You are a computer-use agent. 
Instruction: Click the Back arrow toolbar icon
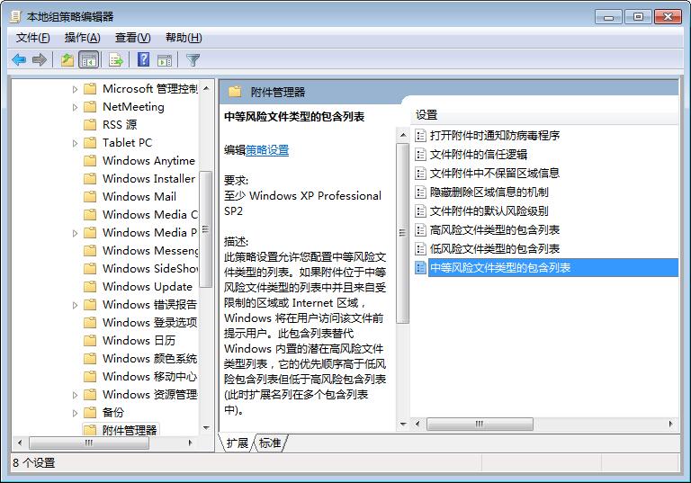click(19, 60)
